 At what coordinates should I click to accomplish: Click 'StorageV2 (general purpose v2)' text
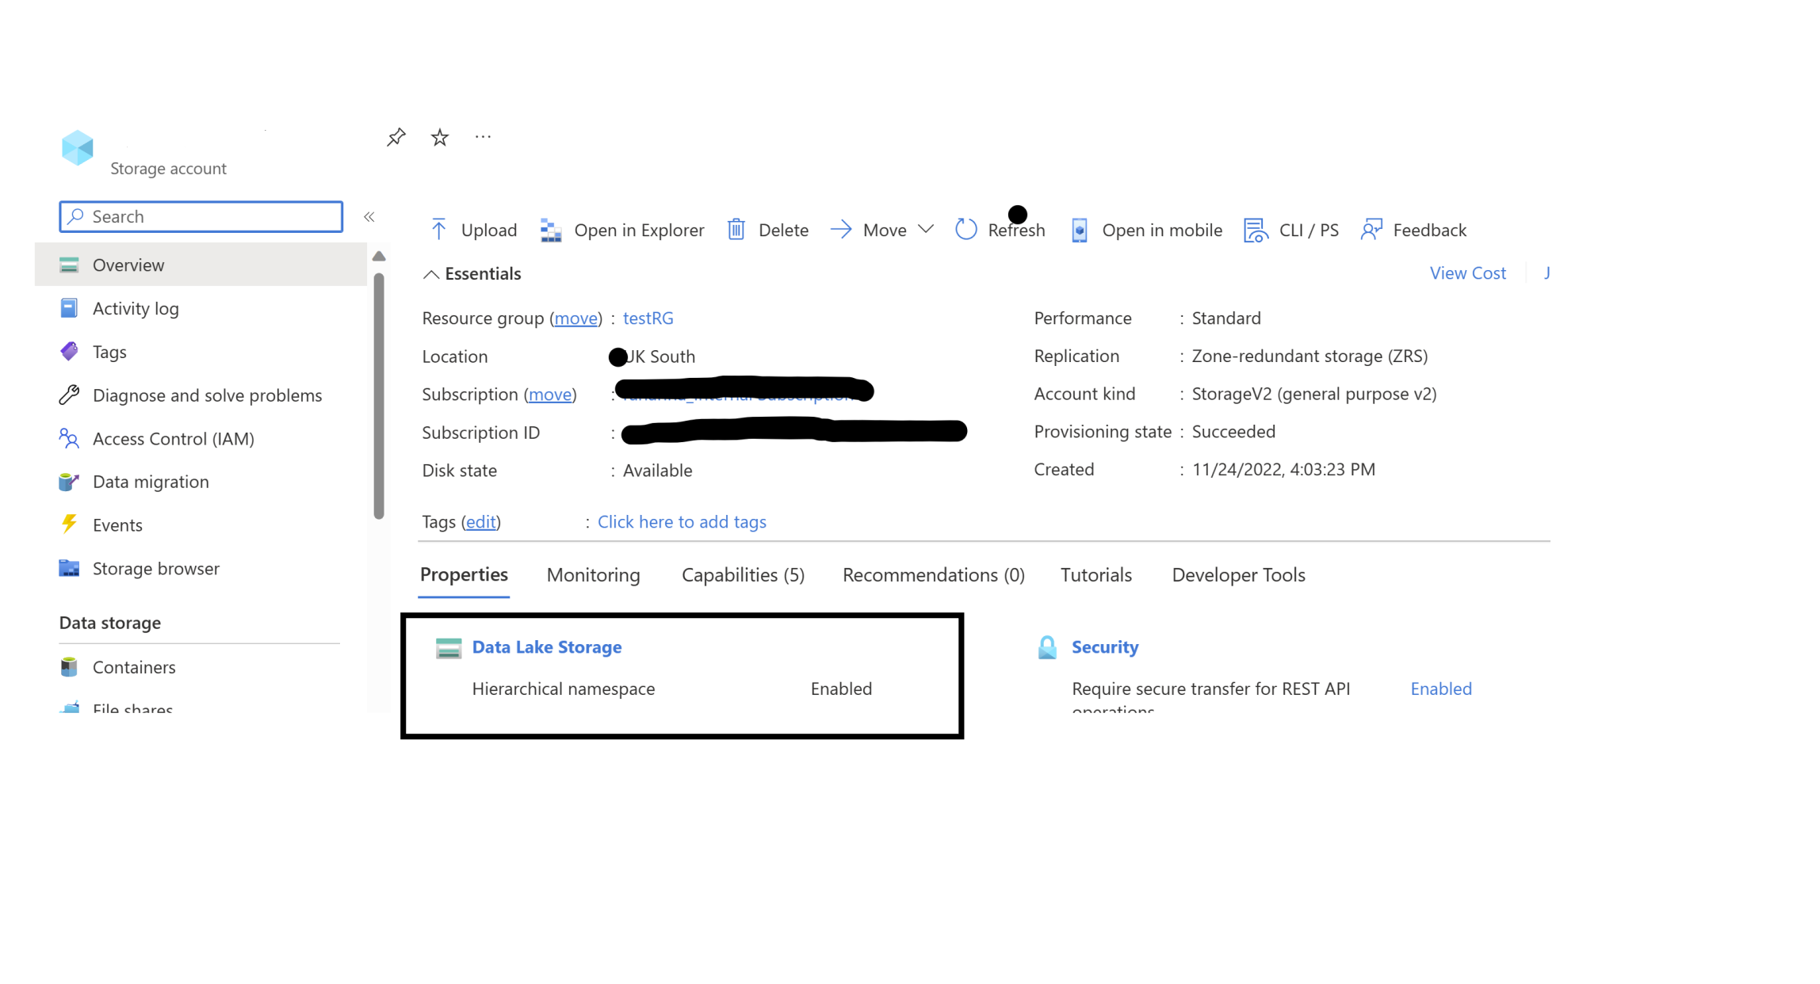coord(1314,394)
